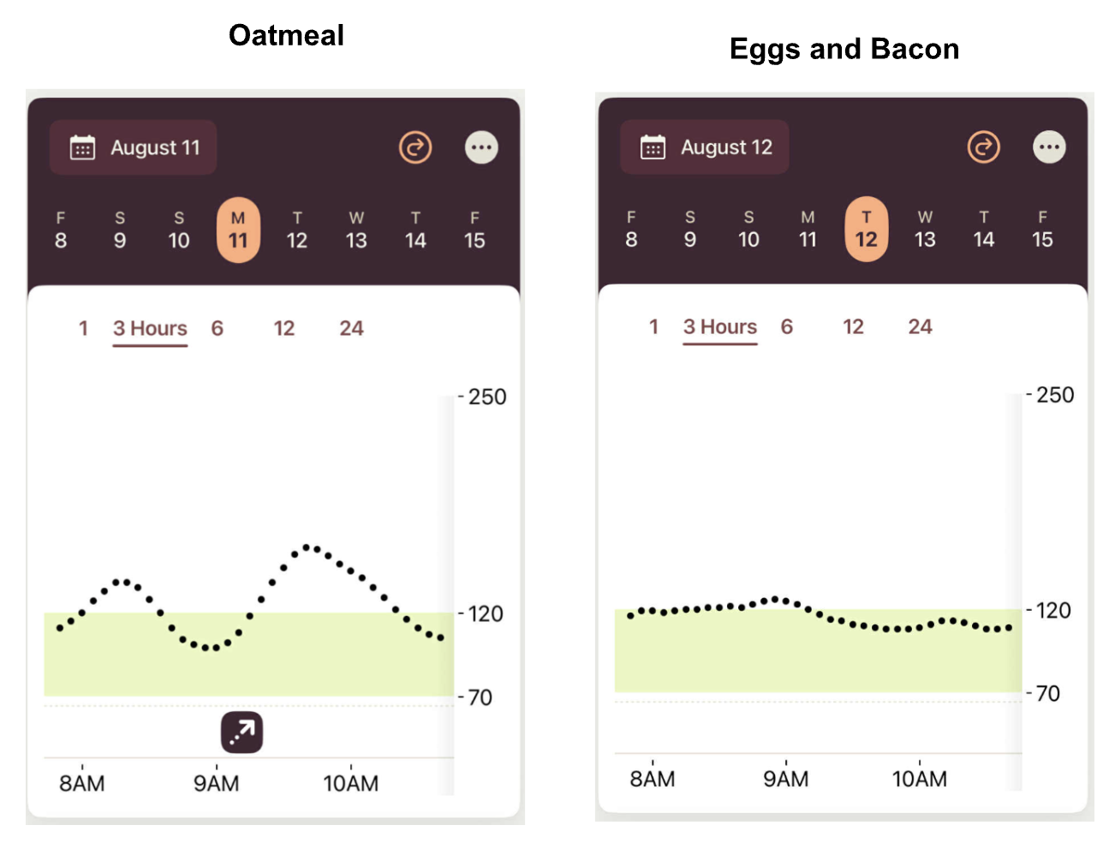Pick Friday 8 in the Eggs and Bacon week strip
1115x843 pixels.
[631, 230]
